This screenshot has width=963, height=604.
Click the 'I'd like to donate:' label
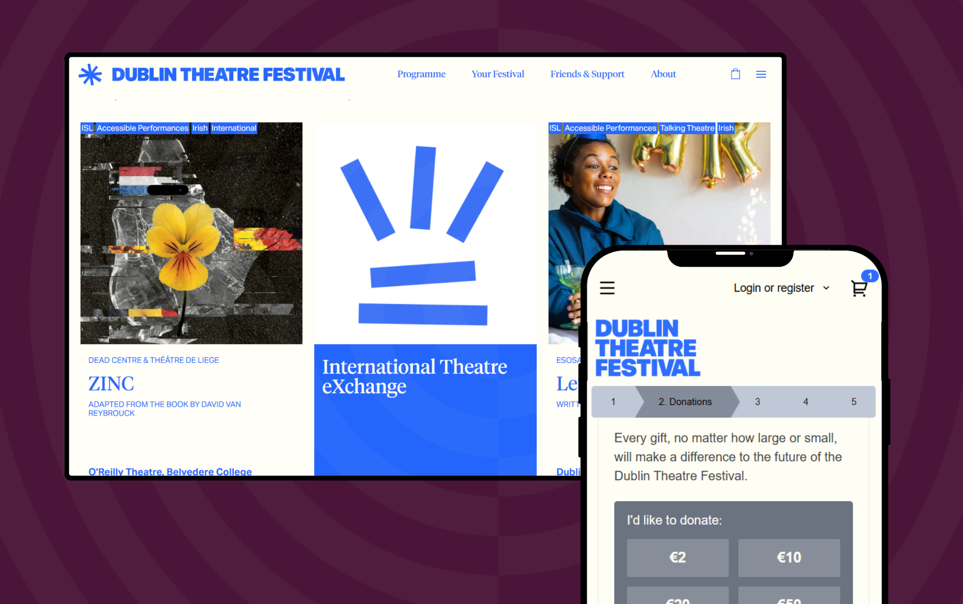point(674,520)
